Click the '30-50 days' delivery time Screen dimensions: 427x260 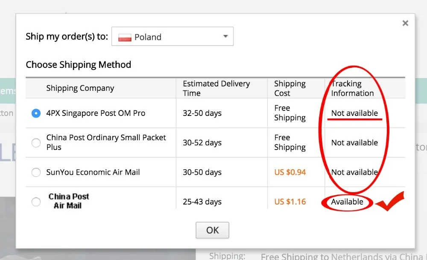pyautogui.click(x=202, y=172)
